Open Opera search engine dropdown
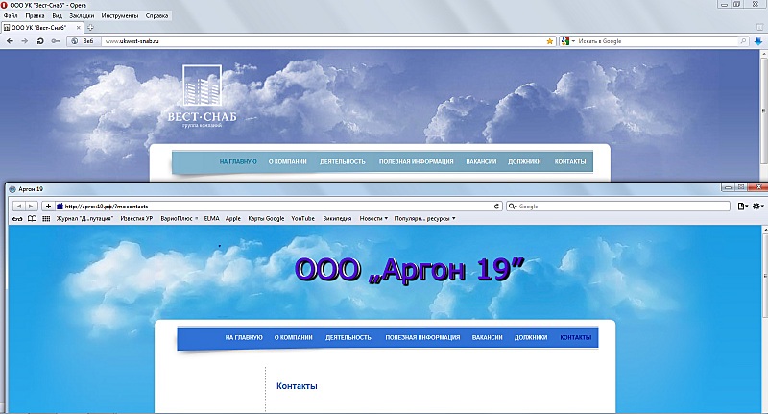 pyautogui.click(x=568, y=41)
